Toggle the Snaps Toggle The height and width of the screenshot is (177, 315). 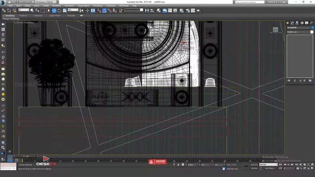(x=99, y=10)
